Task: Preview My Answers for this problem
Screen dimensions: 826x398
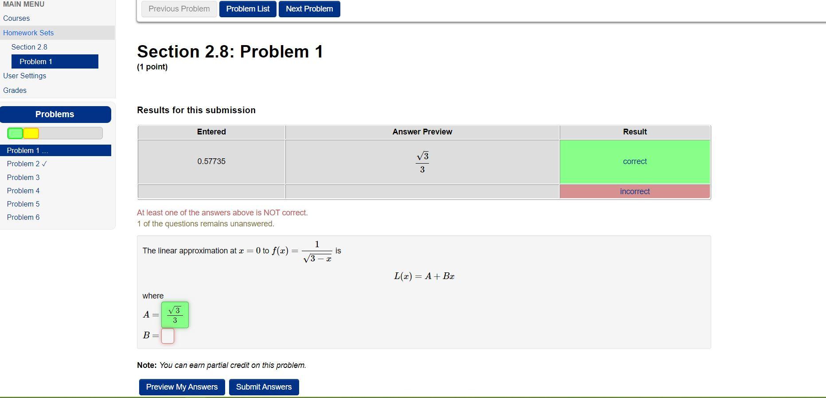Action: (x=181, y=387)
